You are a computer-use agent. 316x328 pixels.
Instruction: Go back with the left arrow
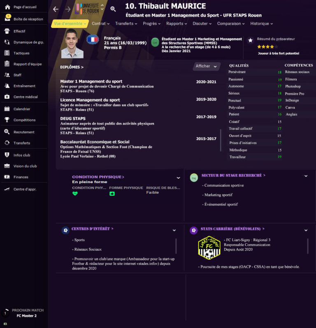pos(56,9)
